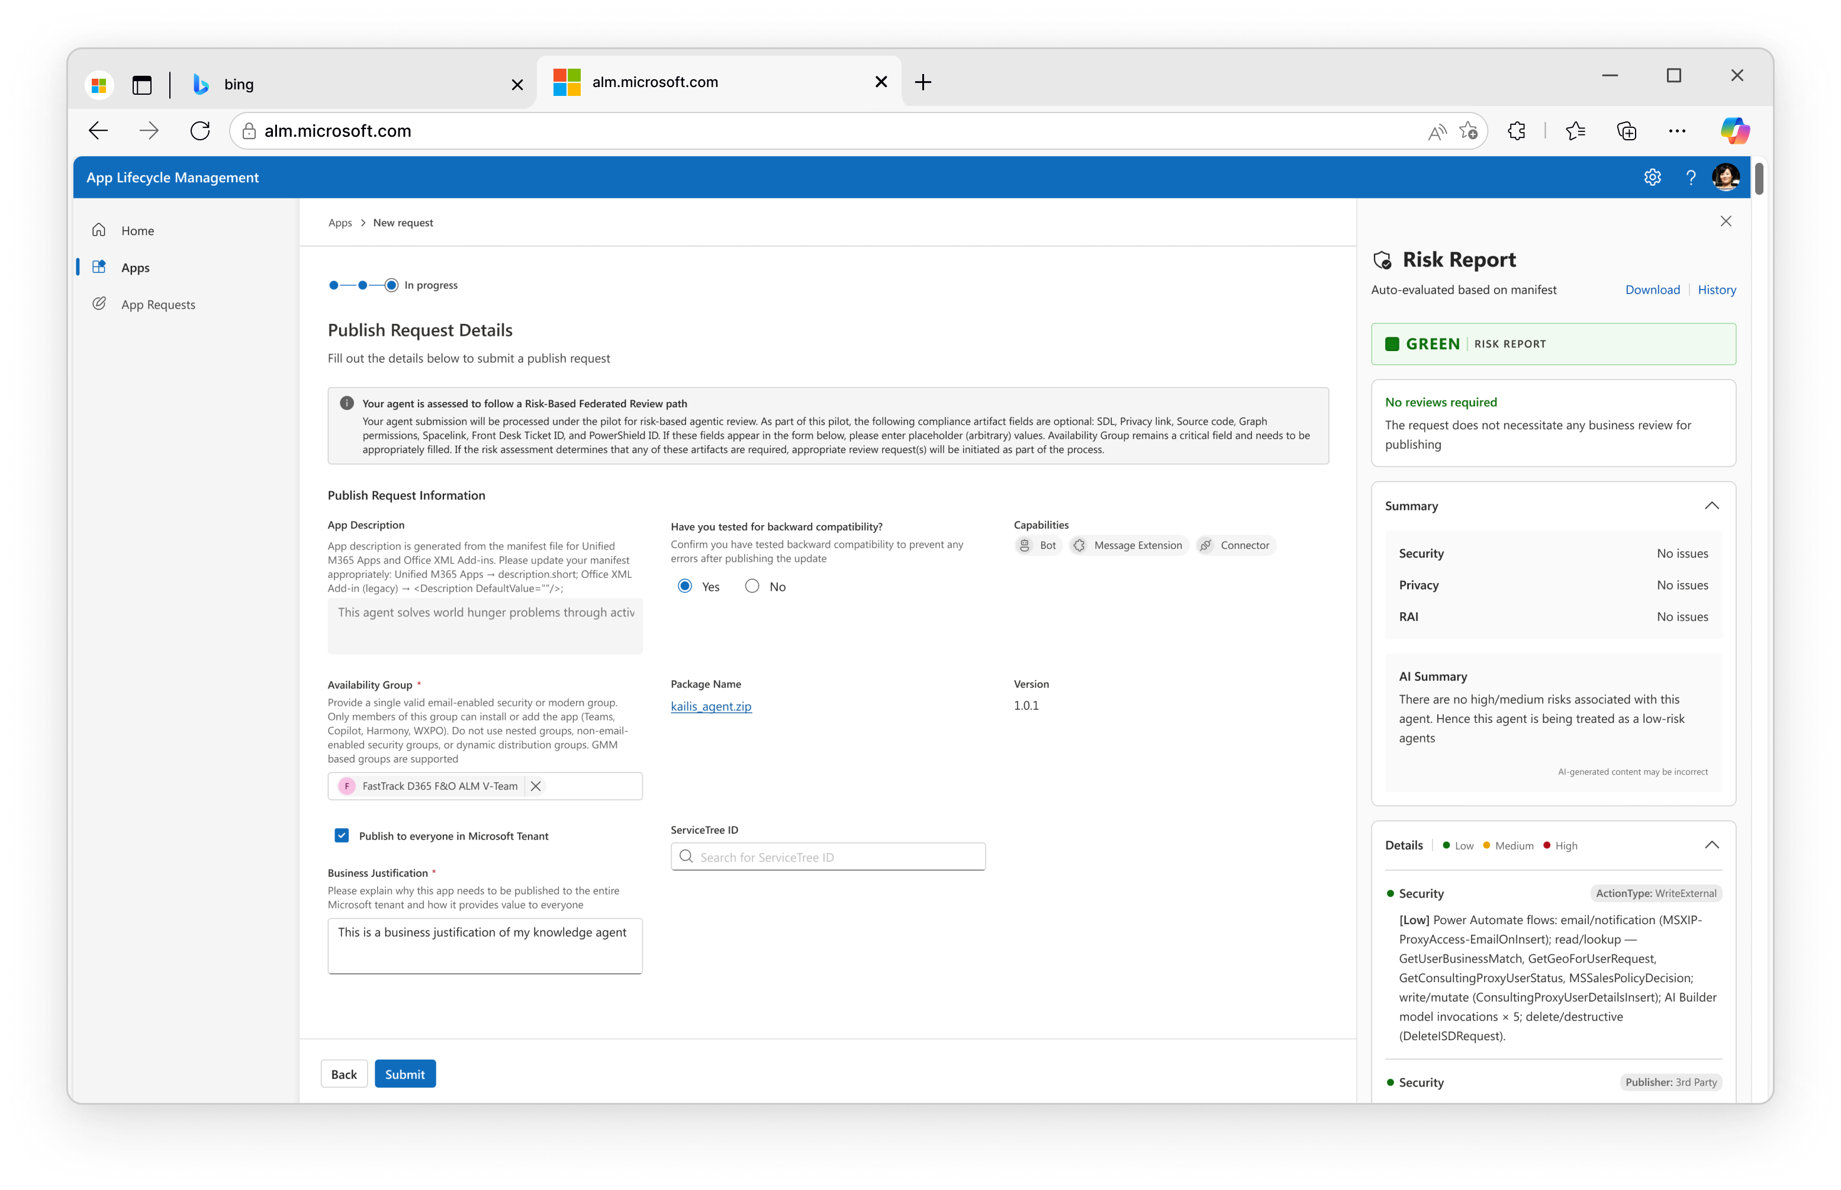The image size is (1841, 1190).
Task: Click Apps in the breadcrumb
Action: (340, 223)
